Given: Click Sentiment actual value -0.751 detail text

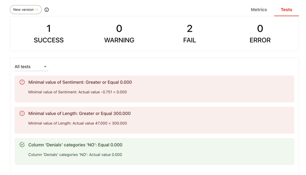Looking at the screenshot, I should coord(78,92).
